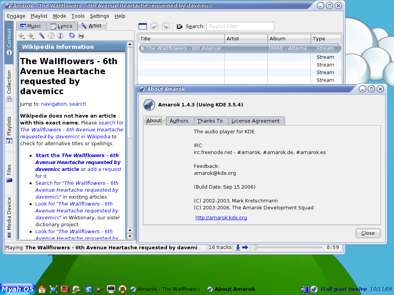Viewport: 394px width, 295px height.
Task: Go forward in Wikipedia browser history
Action: click(31, 36)
